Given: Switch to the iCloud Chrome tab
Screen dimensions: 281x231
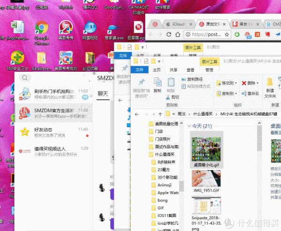Looking at the screenshot, I should (178, 24).
